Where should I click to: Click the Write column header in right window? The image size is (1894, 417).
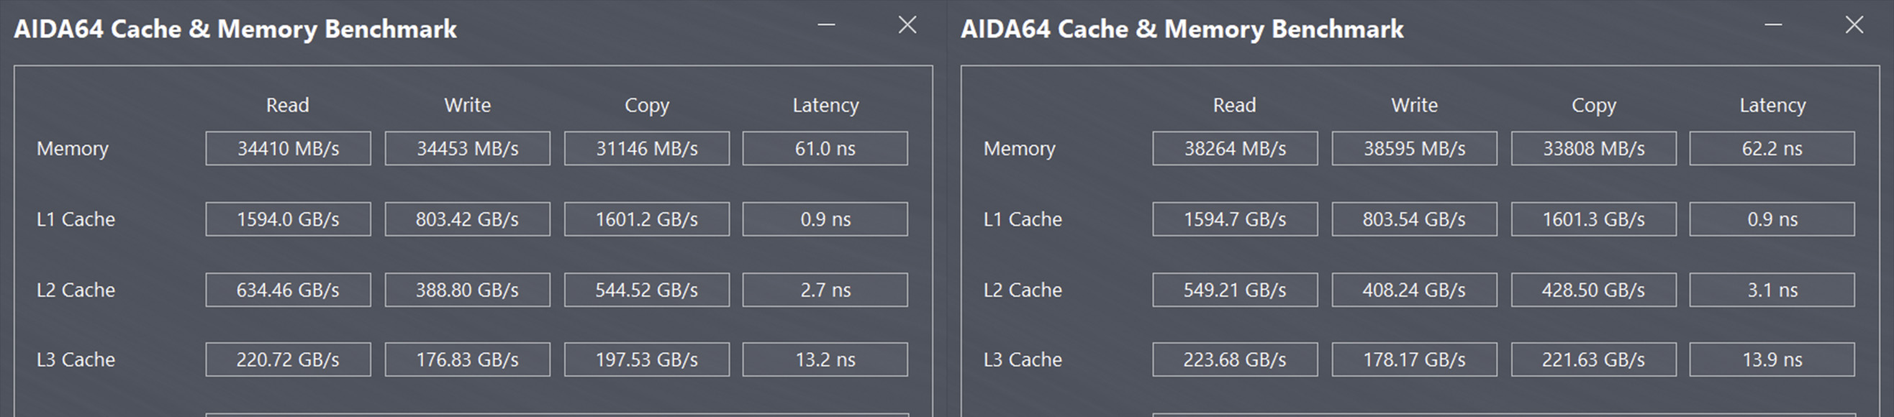coord(1415,105)
